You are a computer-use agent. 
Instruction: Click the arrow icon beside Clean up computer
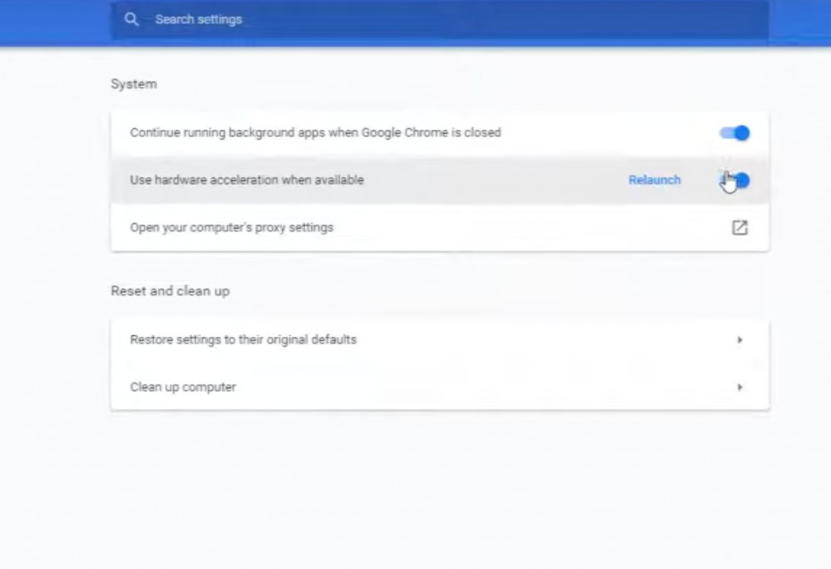tap(739, 388)
